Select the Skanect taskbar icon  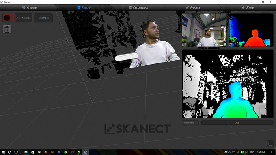point(86,152)
